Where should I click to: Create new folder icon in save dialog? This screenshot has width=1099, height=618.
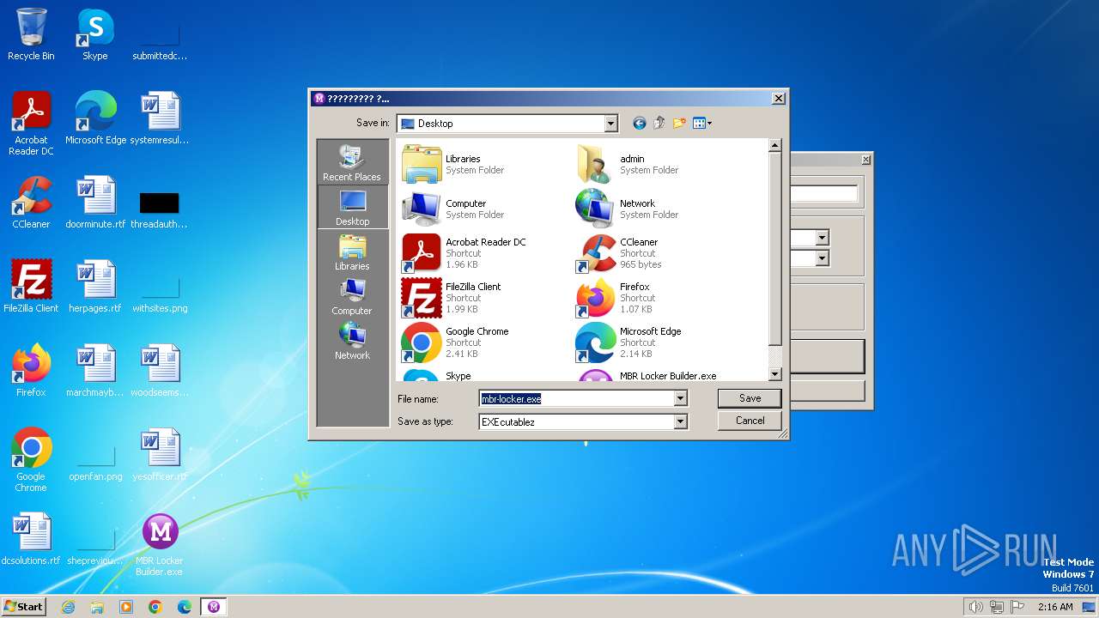click(x=679, y=124)
